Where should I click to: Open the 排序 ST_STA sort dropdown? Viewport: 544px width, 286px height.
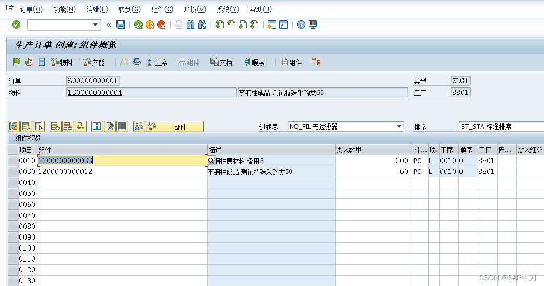coord(502,127)
